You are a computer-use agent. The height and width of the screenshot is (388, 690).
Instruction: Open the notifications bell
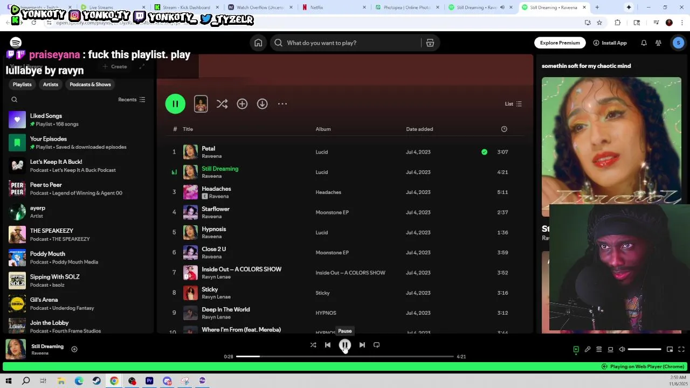[644, 43]
